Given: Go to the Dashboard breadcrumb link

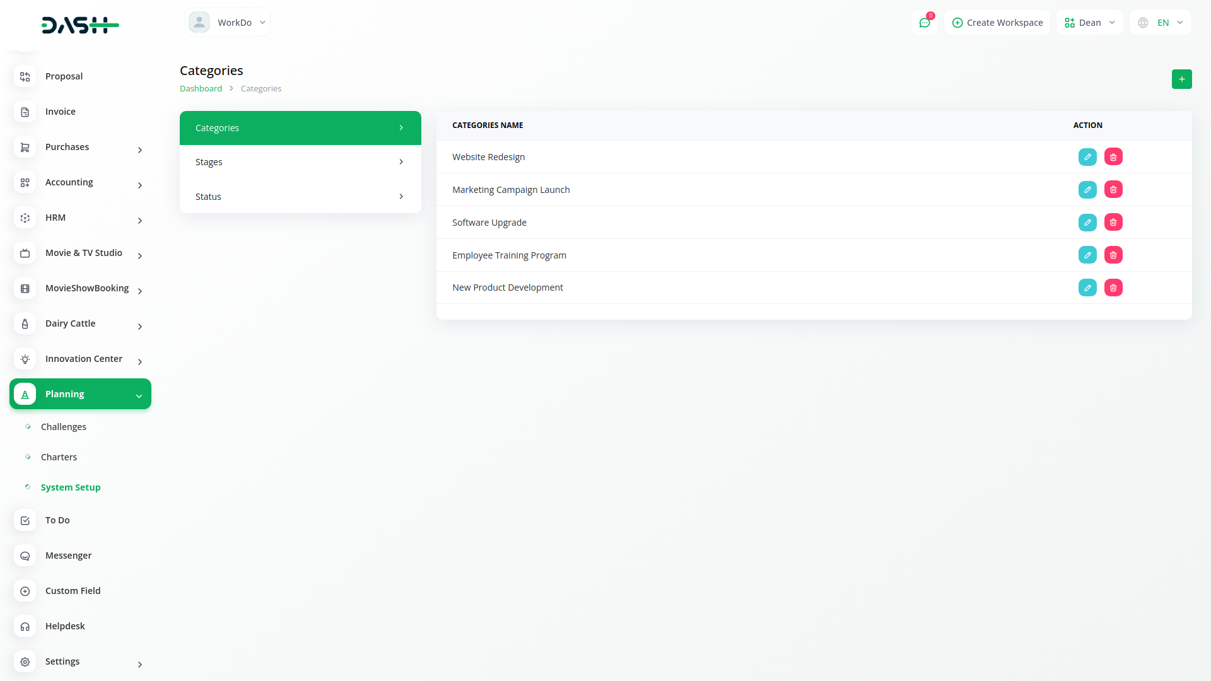Looking at the screenshot, I should pos(201,89).
